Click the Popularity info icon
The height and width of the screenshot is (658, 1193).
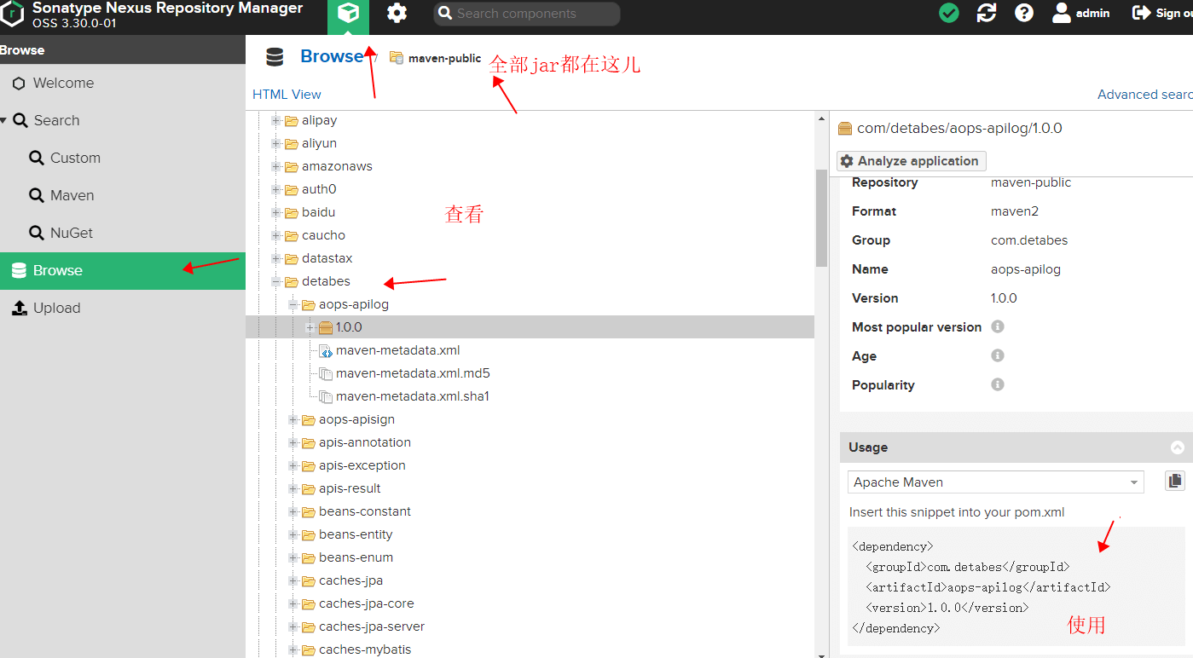(998, 384)
